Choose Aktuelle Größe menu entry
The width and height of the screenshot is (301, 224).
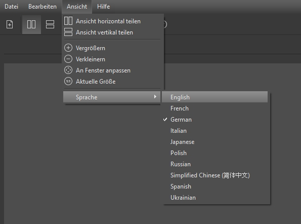pos(112,82)
